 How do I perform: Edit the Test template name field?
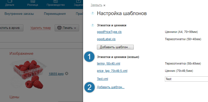186,79
